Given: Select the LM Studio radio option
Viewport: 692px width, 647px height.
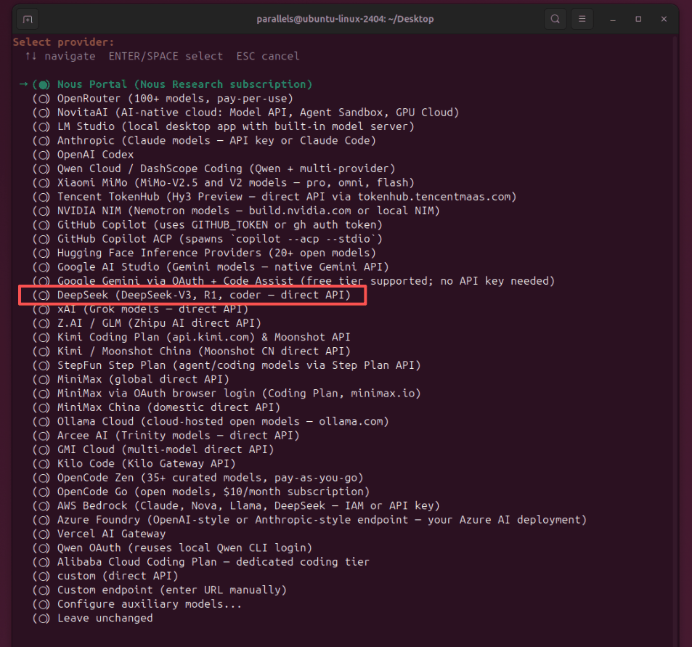Looking at the screenshot, I should pos(44,126).
